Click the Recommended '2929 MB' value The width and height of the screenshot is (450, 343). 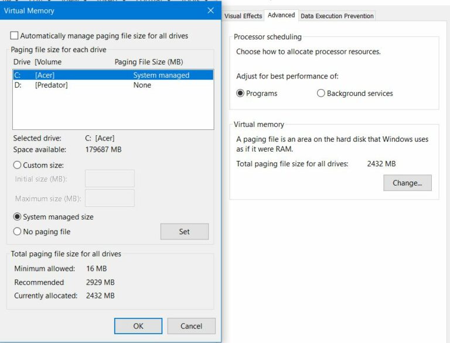100,282
